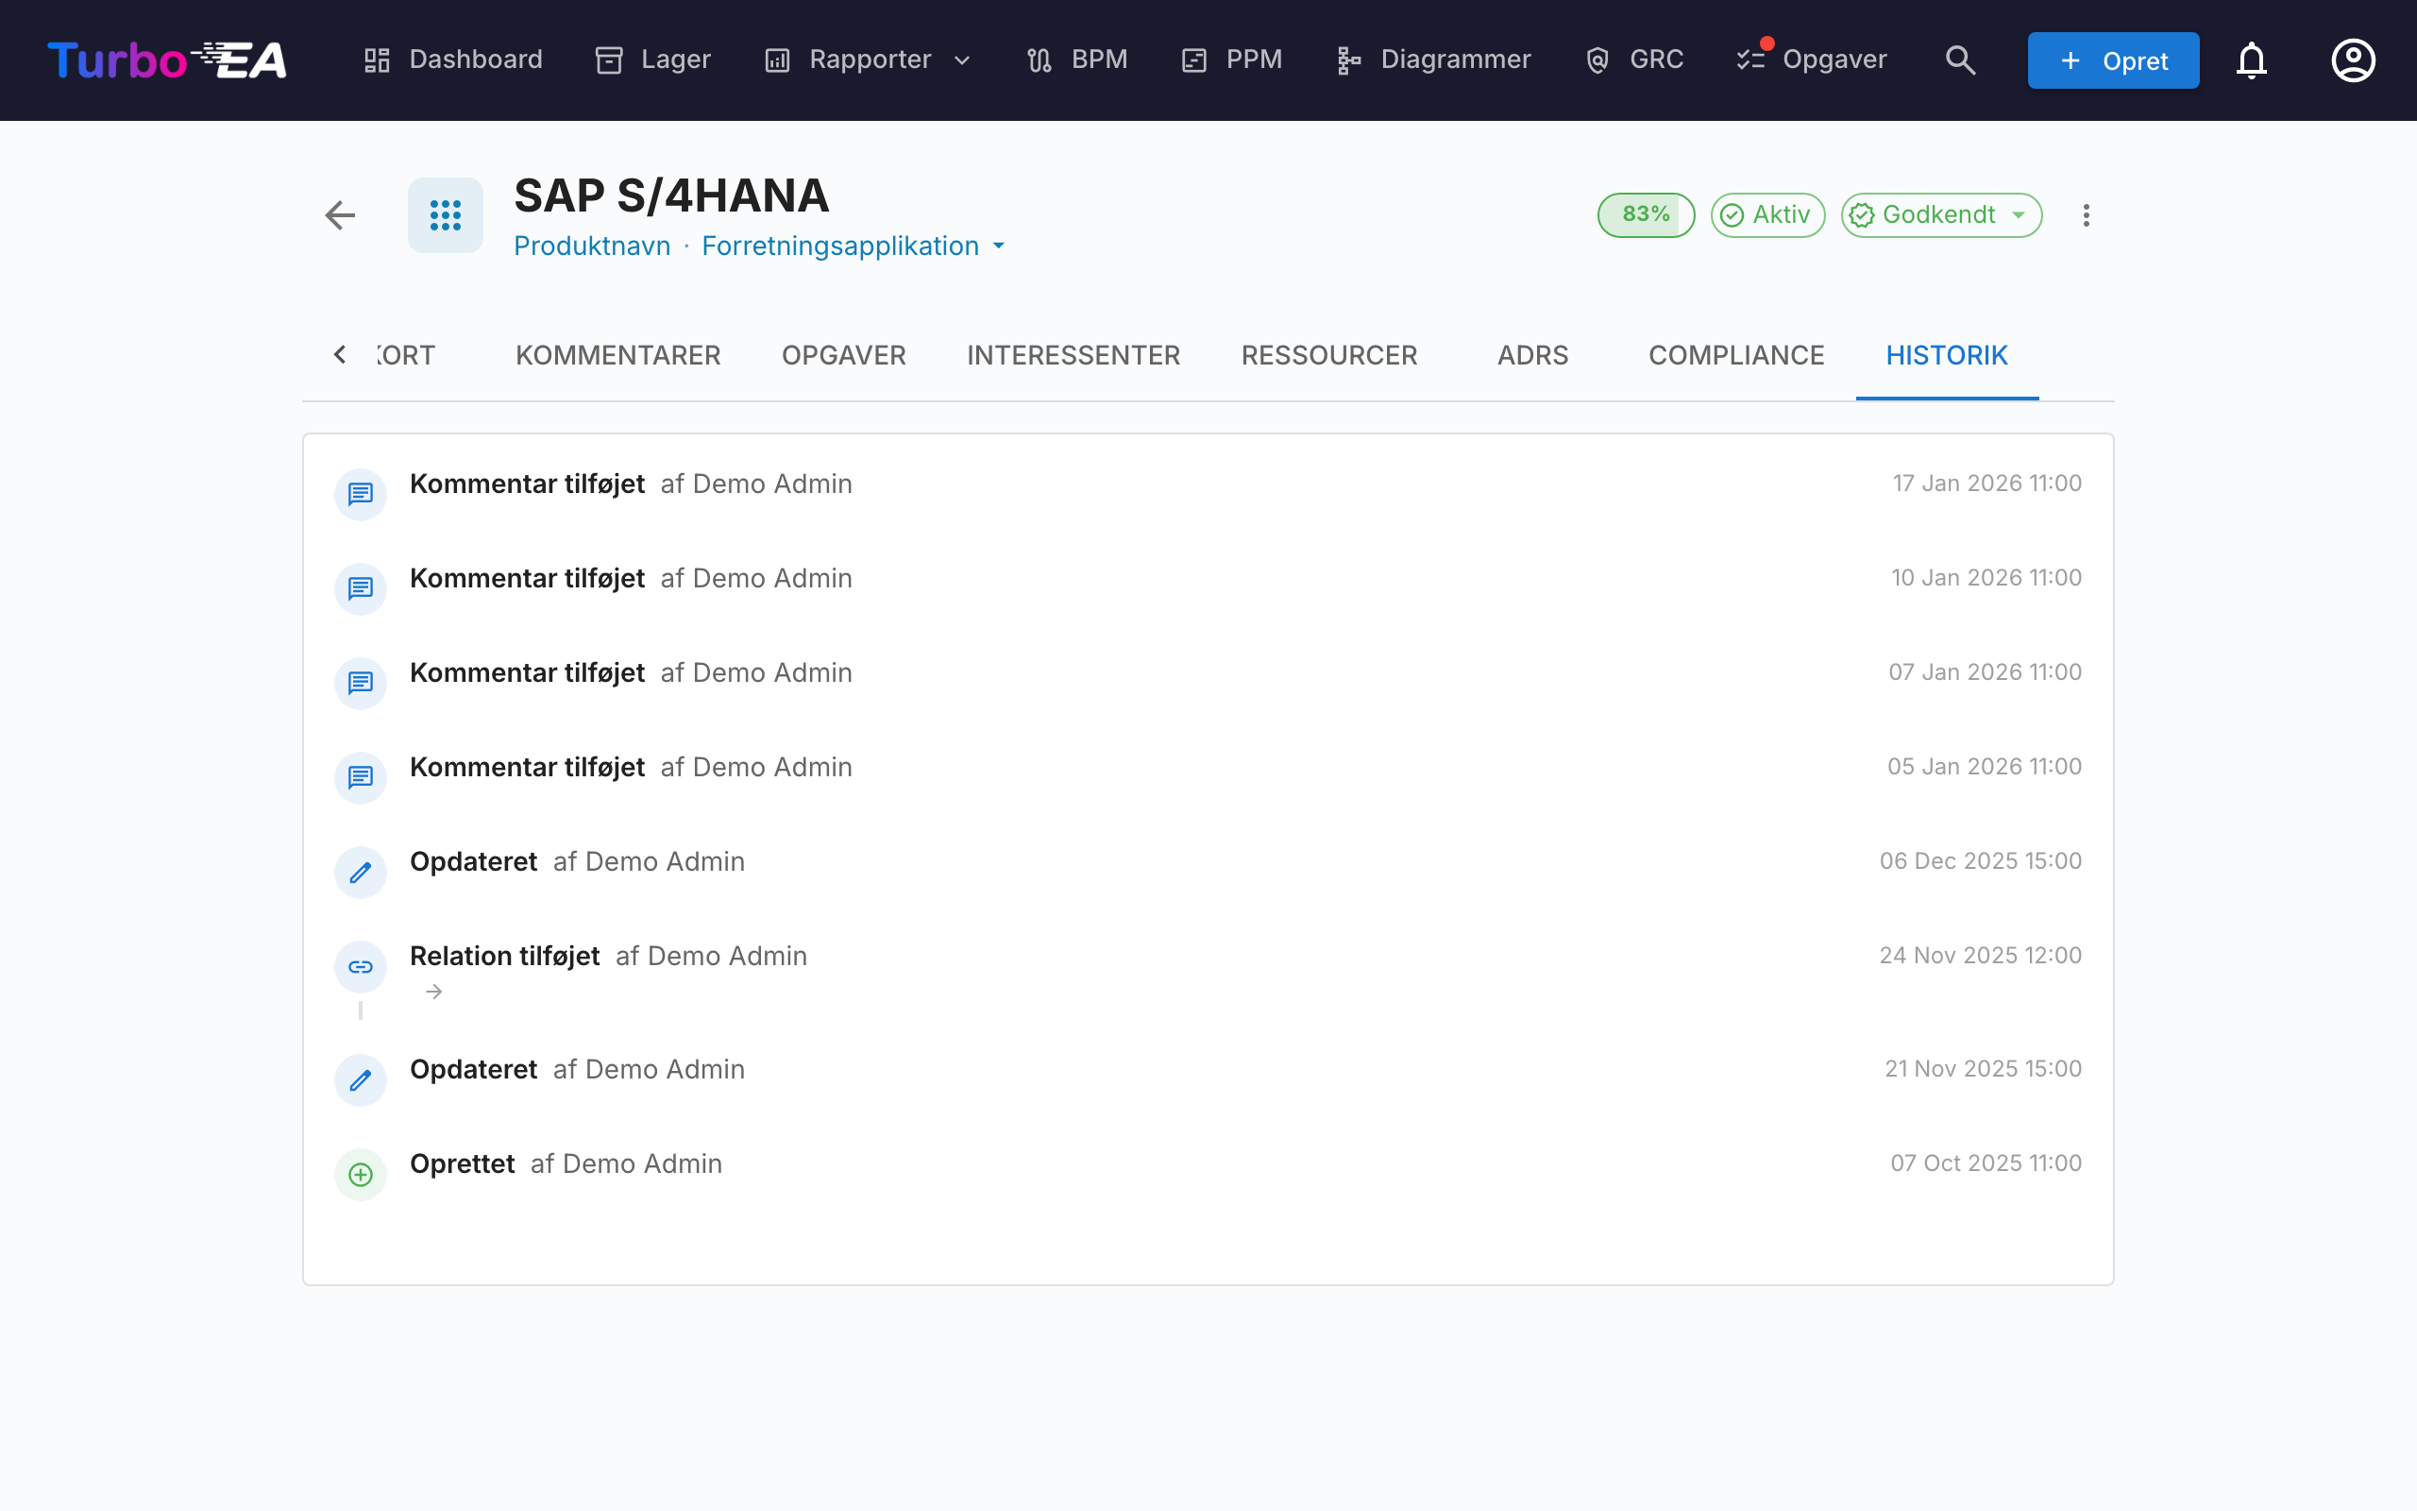This screenshot has width=2417, height=1511.
Task: Open the Godkendt approval dropdown
Action: pyautogui.click(x=1941, y=215)
